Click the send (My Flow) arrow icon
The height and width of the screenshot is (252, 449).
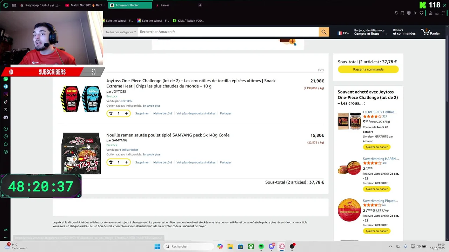[x=415, y=13]
